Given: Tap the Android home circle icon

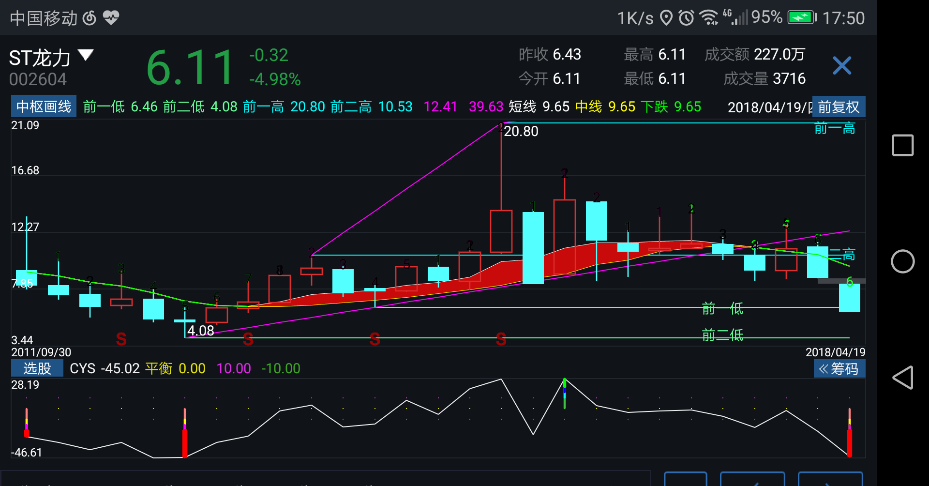Looking at the screenshot, I should click(903, 261).
